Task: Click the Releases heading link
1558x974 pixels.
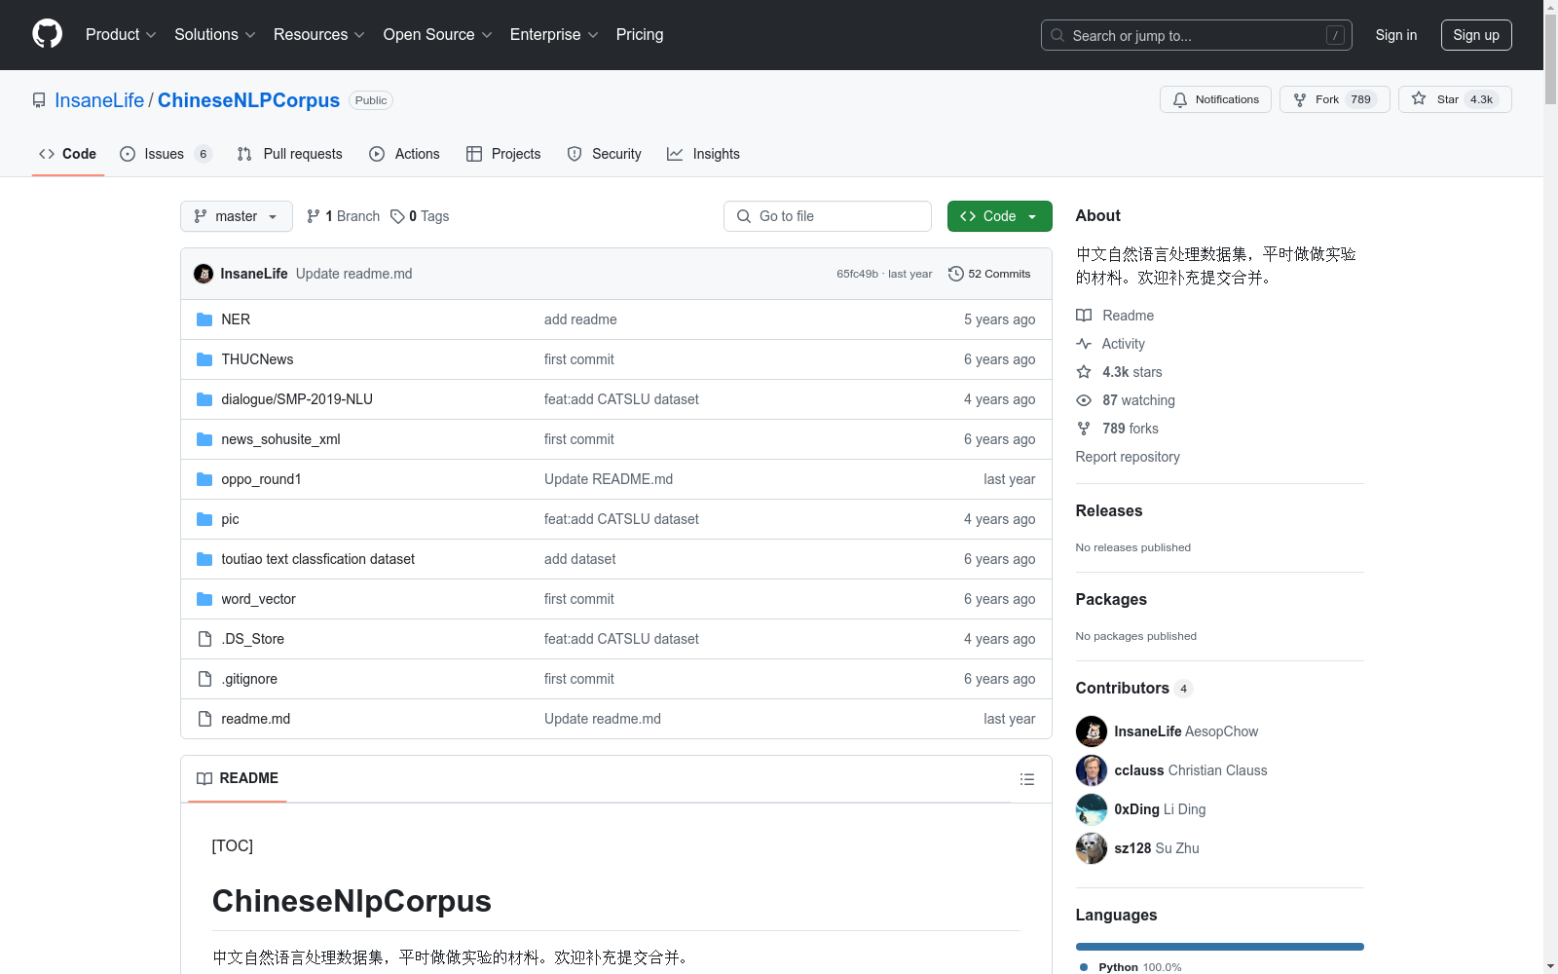Action: [x=1109, y=510]
